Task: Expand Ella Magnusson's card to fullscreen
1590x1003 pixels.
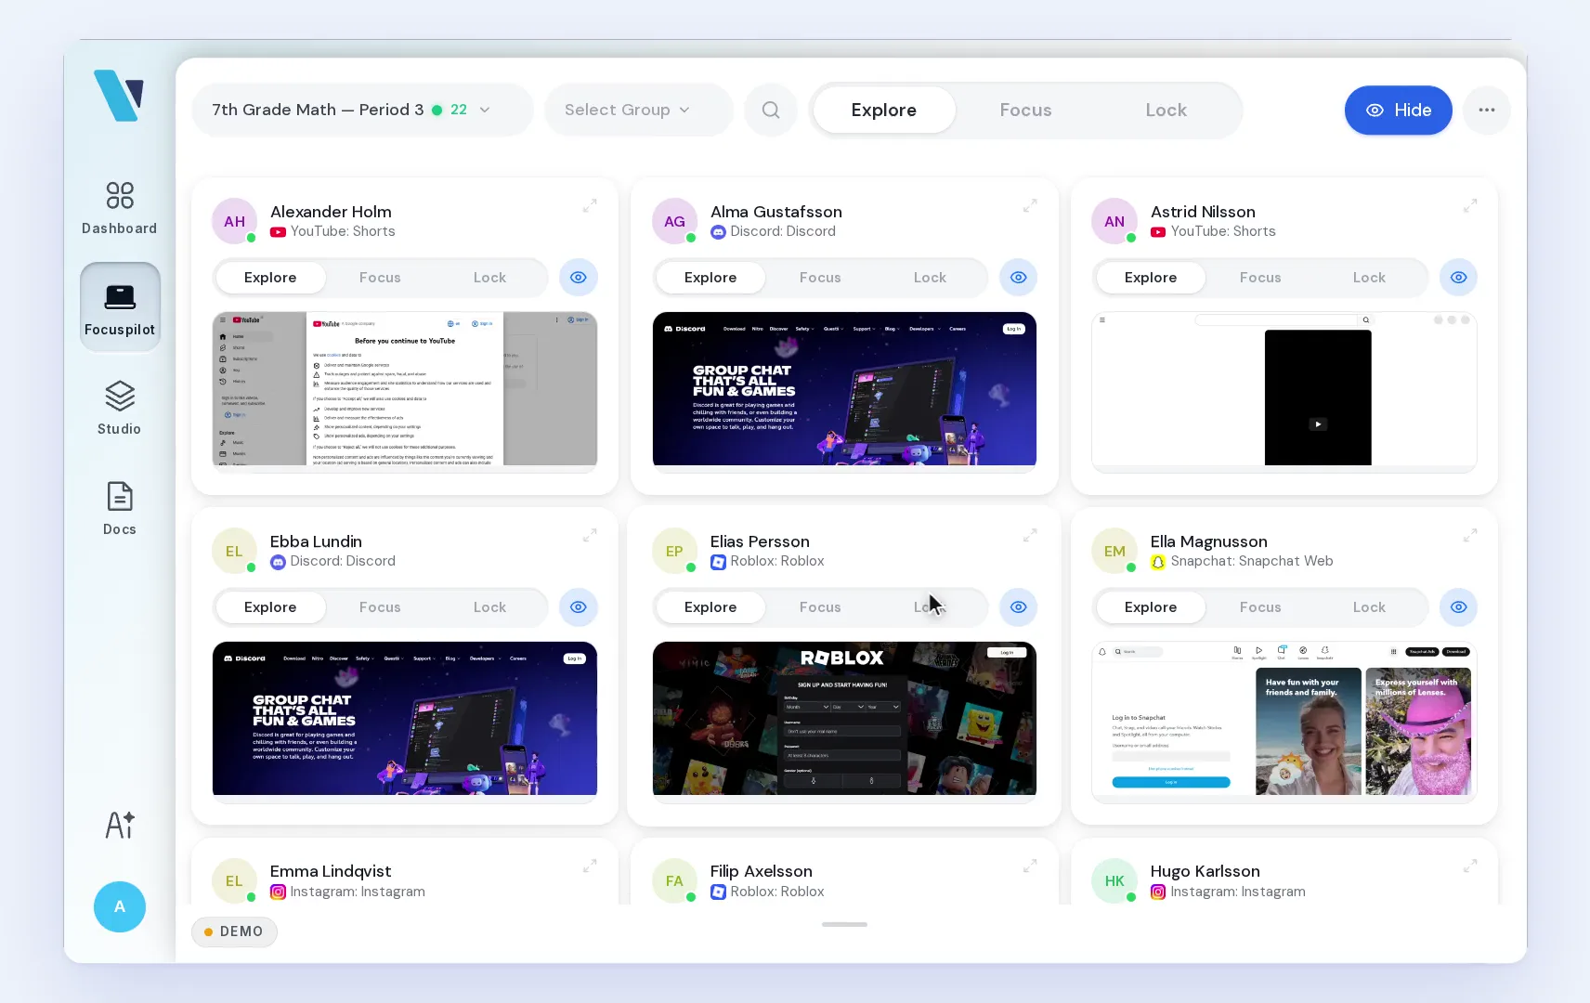Action: pos(1470,536)
